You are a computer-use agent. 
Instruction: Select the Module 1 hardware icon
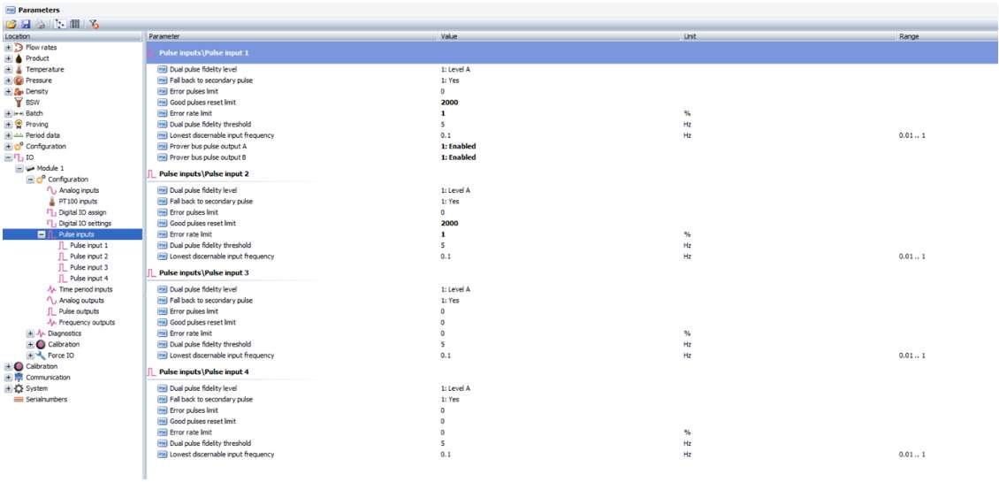pos(30,168)
